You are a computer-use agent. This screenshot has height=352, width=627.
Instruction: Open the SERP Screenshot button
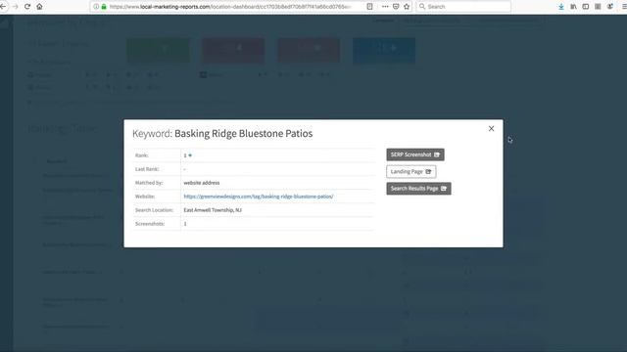pos(415,154)
